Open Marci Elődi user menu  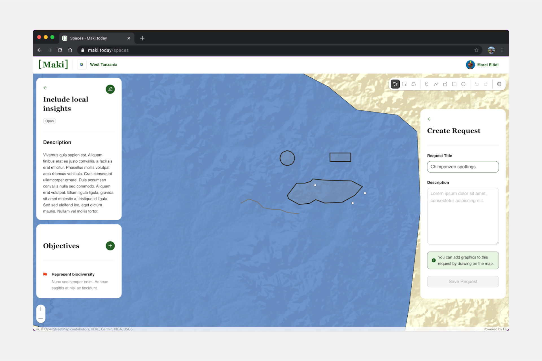coord(482,65)
